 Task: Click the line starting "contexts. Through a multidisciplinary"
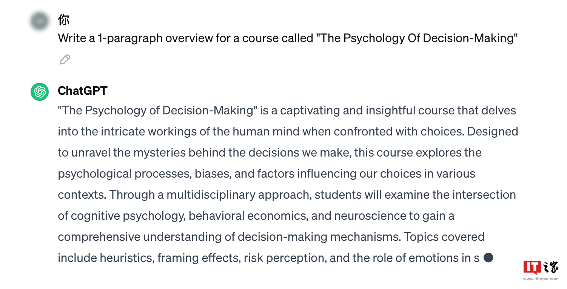coord(287,195)
